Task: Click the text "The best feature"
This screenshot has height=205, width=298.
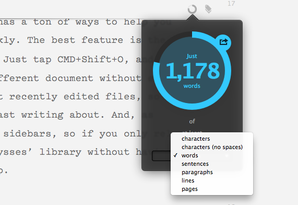Action: (75, 40)
